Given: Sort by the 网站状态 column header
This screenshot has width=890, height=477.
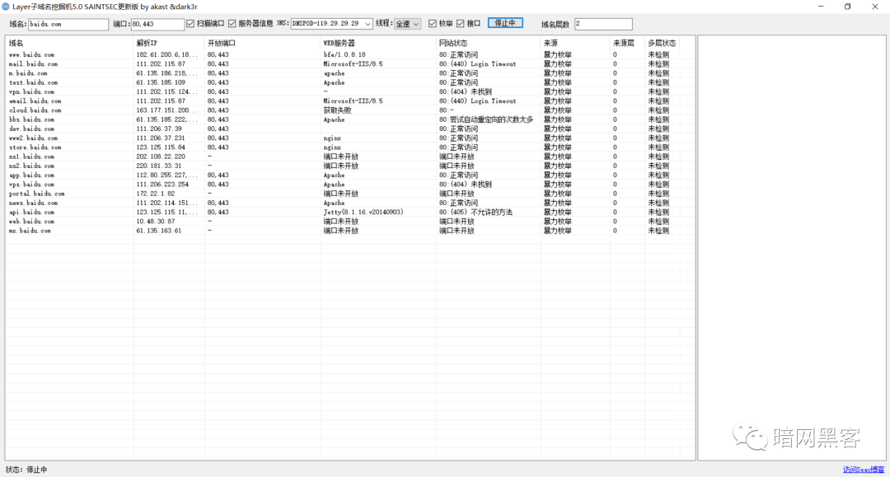Looking at the screenshot, I should (488, 43).
